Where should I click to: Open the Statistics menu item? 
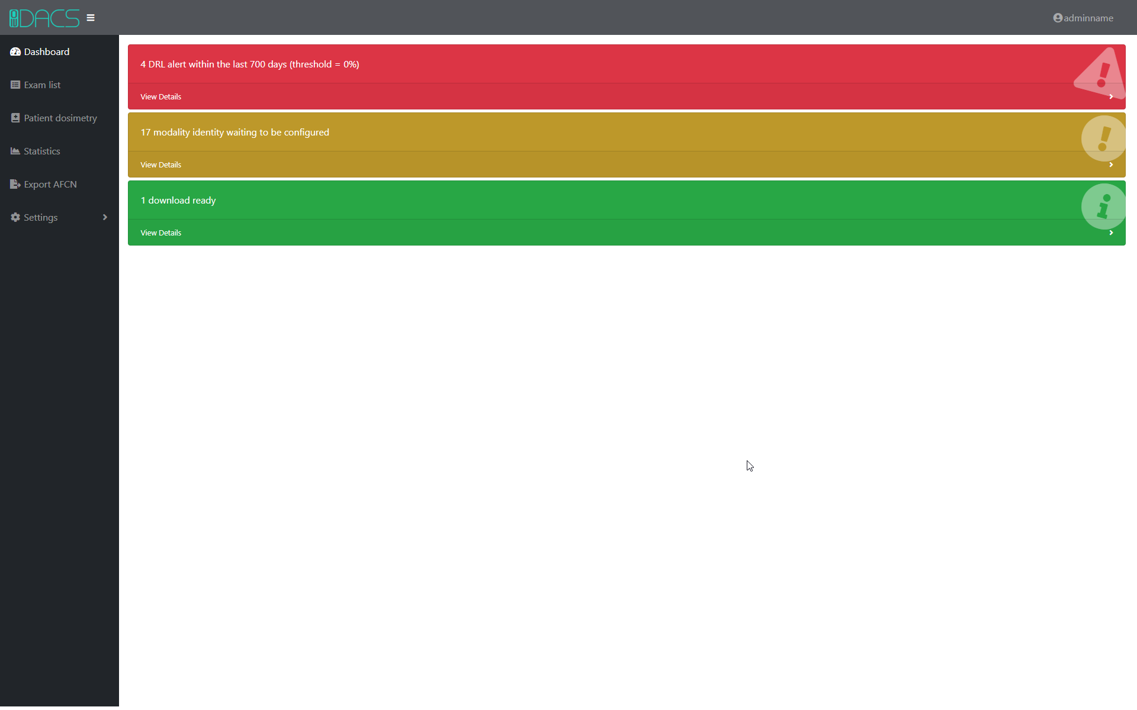(42, 151)
